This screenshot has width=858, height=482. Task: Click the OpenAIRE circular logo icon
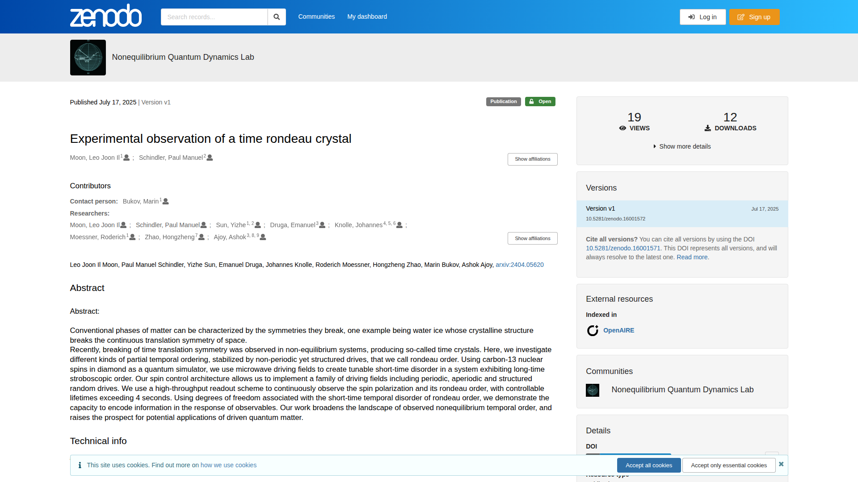593,331
